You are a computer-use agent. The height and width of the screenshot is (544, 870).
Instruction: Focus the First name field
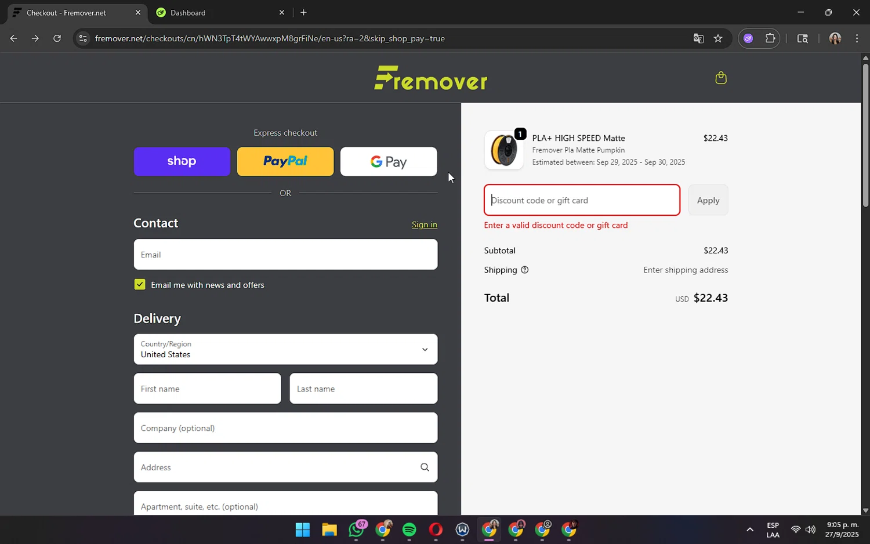(x=207, y=389)
